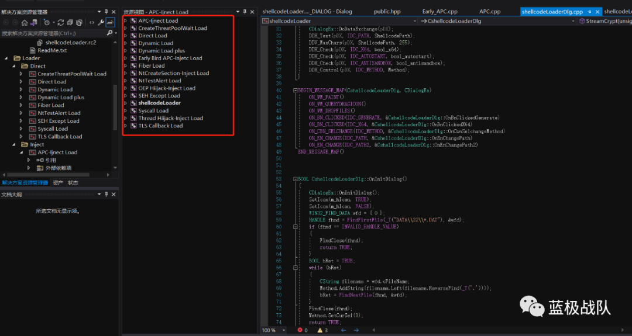
Task: Click TLS Callback Load project icon in Solution Explorer
Action: pos(33,137)
